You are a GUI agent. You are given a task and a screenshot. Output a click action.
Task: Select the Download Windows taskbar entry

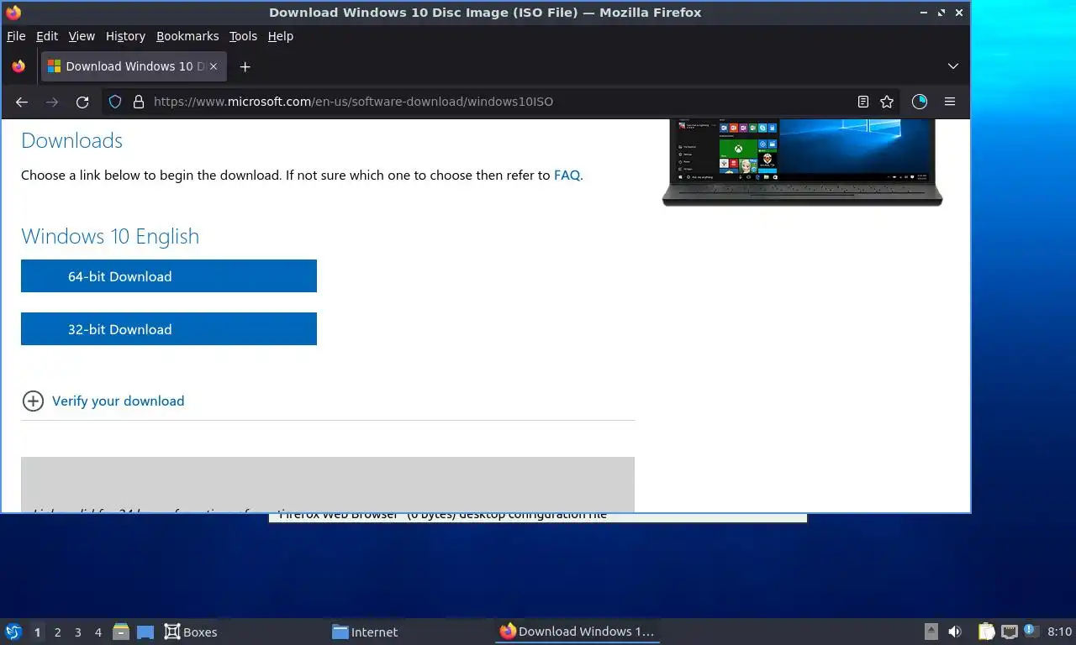tap(577, 632)
